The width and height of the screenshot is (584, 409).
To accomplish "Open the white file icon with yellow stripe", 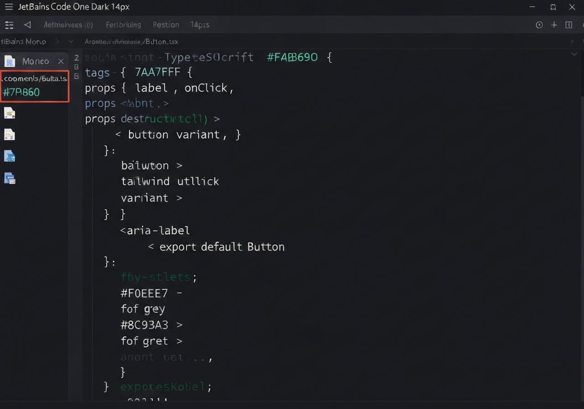I will pos(10,113).
